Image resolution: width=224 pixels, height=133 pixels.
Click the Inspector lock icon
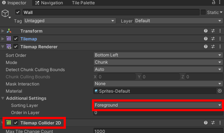click(x=213, y=2)
